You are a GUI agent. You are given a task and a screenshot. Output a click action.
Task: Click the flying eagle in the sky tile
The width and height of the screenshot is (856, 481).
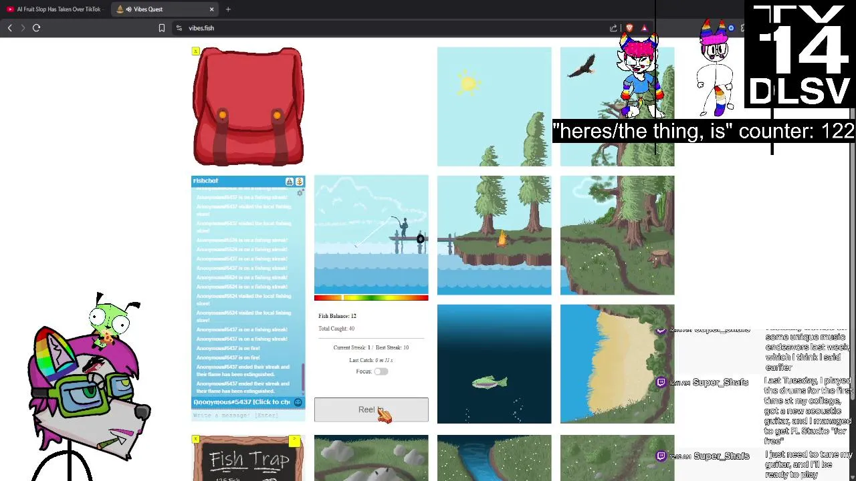tap(582, 66)
